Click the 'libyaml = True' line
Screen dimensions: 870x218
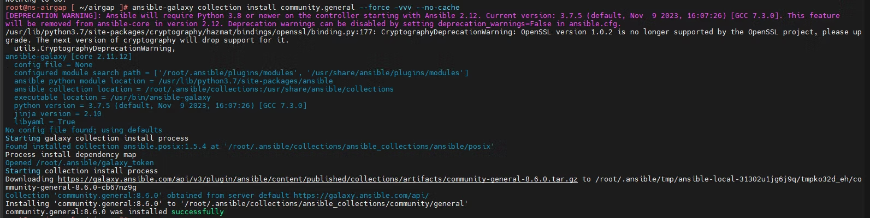tap(44, 122)
